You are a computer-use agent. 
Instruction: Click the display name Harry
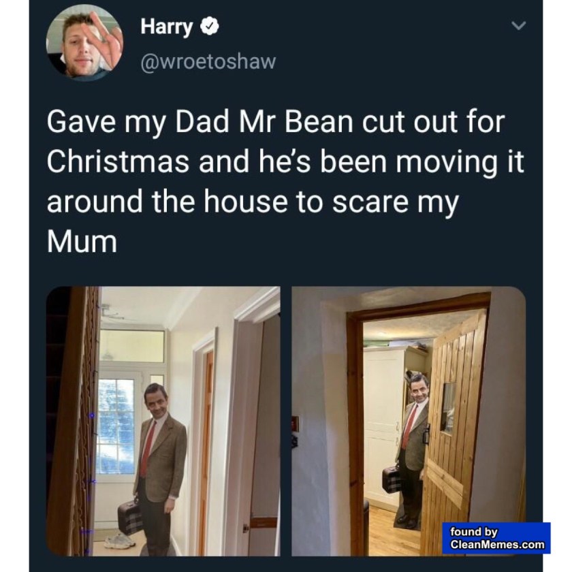167,27
